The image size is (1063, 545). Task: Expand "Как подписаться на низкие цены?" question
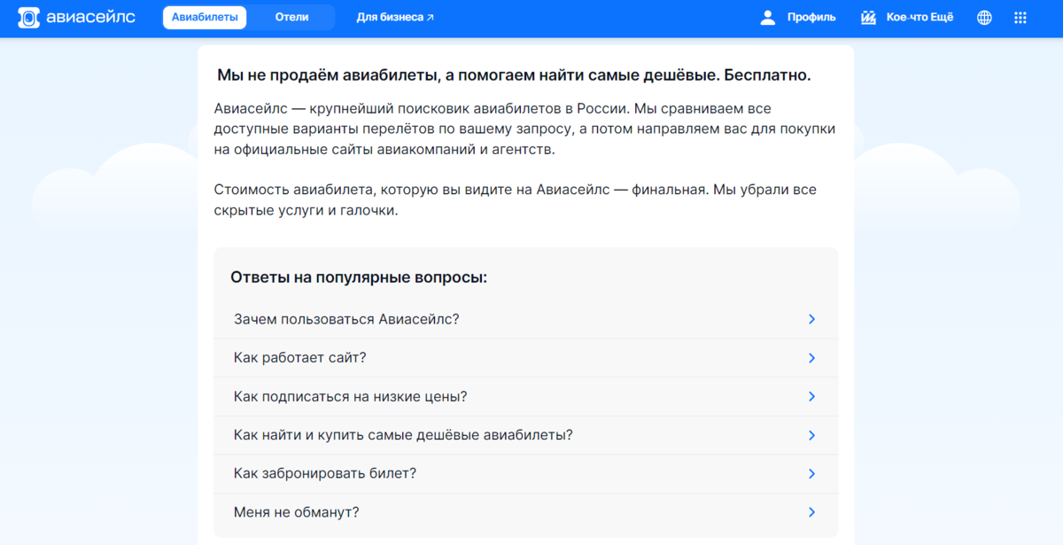click(526, 397)
